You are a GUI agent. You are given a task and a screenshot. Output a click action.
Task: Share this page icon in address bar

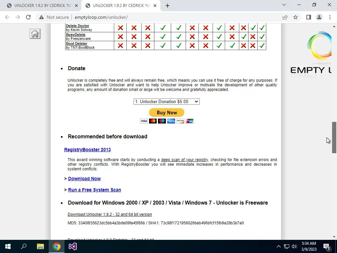point(285,17)
